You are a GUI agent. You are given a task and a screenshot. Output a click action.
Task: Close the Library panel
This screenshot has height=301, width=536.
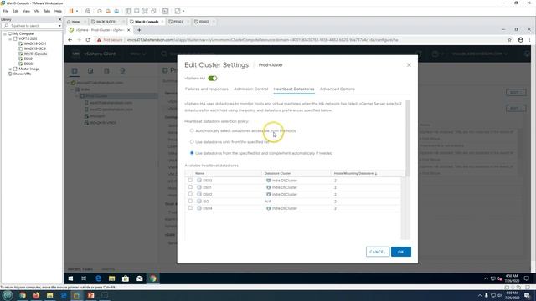click(x=59, y=19)
